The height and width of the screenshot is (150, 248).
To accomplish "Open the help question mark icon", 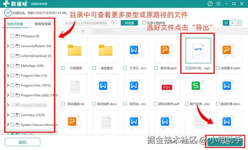I will pyautogui.click(x=210, y=4).
